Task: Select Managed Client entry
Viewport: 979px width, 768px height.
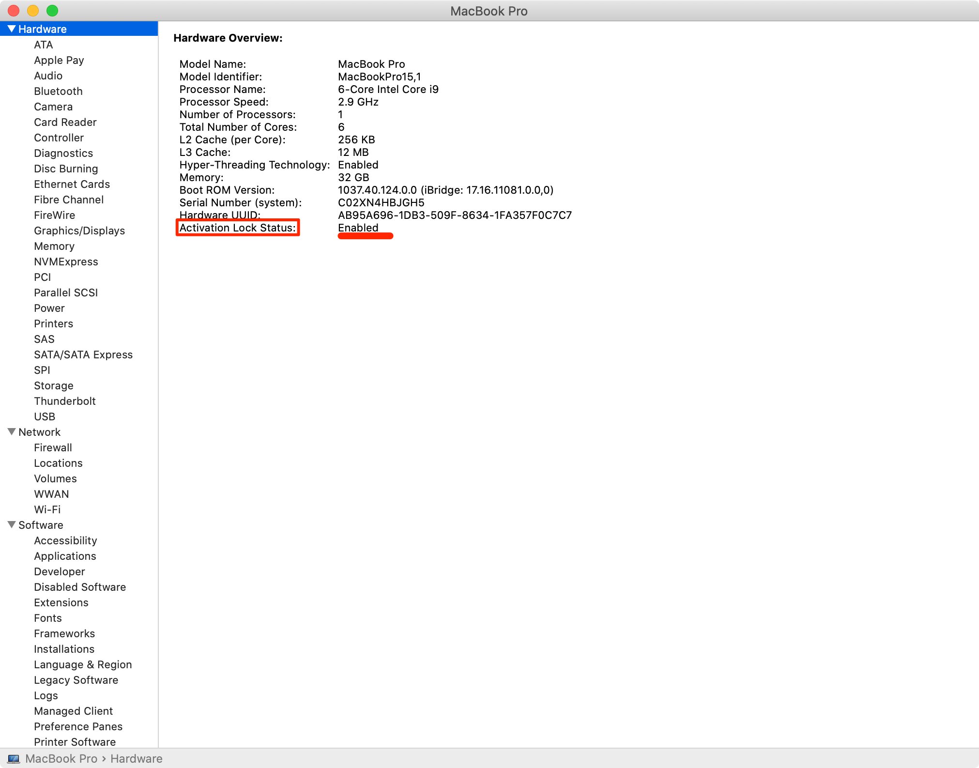Action: click(x=74, y=711)
